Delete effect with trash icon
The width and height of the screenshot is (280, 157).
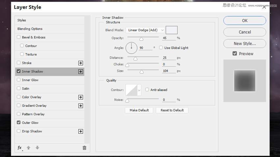tap(84, 148)
